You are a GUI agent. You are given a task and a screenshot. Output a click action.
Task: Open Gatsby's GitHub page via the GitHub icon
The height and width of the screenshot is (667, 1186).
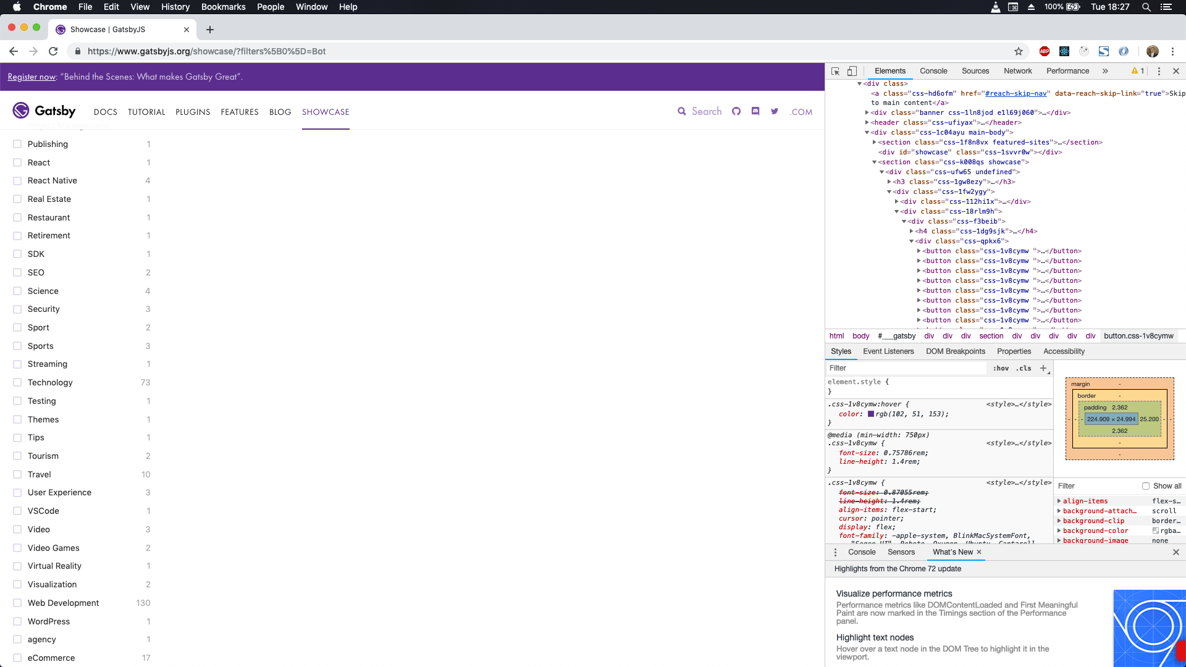coord(736,112)
